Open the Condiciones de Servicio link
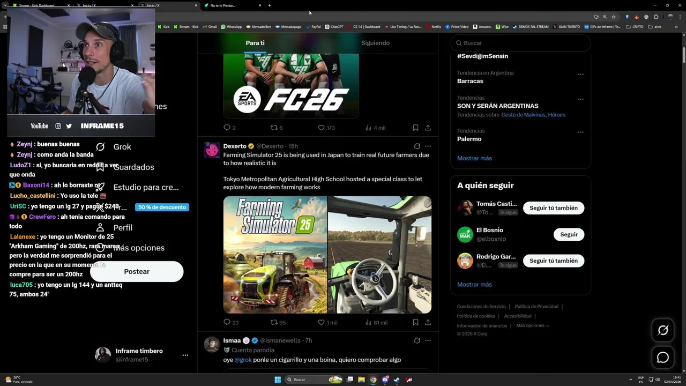 (481, 307)
